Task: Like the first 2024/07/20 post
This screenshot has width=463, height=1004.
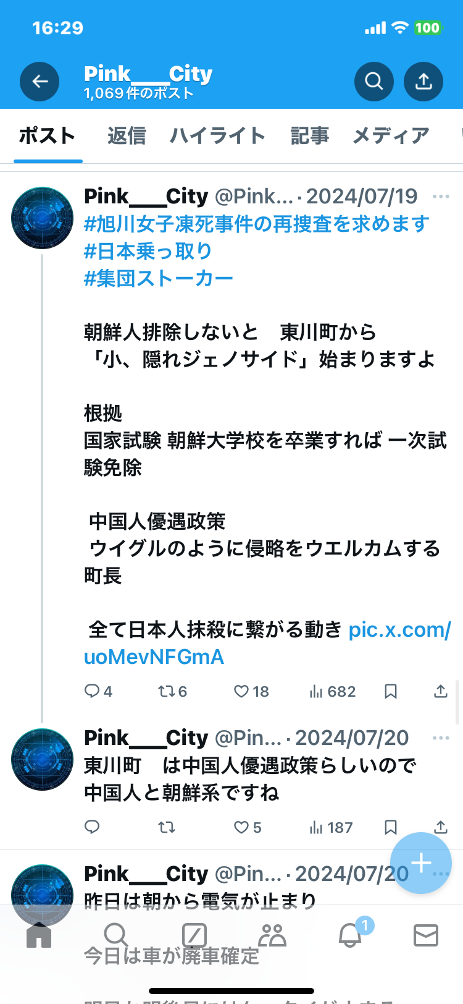Action: pos(241,827)
